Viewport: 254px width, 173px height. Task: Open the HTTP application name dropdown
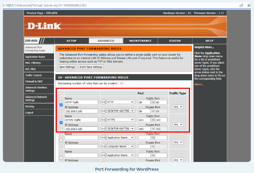coord(120,102)
